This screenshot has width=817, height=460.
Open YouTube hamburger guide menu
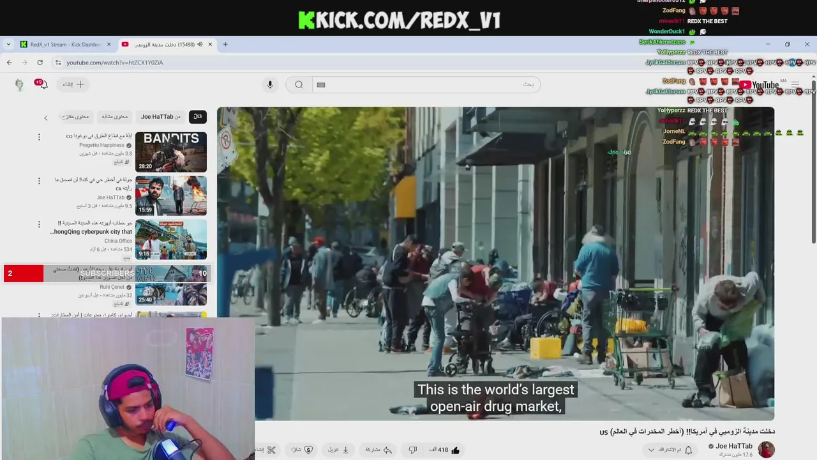point(795,84)
